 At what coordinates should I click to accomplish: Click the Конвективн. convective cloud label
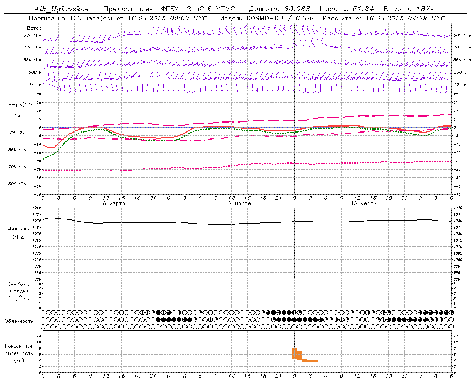click(19, 346)
